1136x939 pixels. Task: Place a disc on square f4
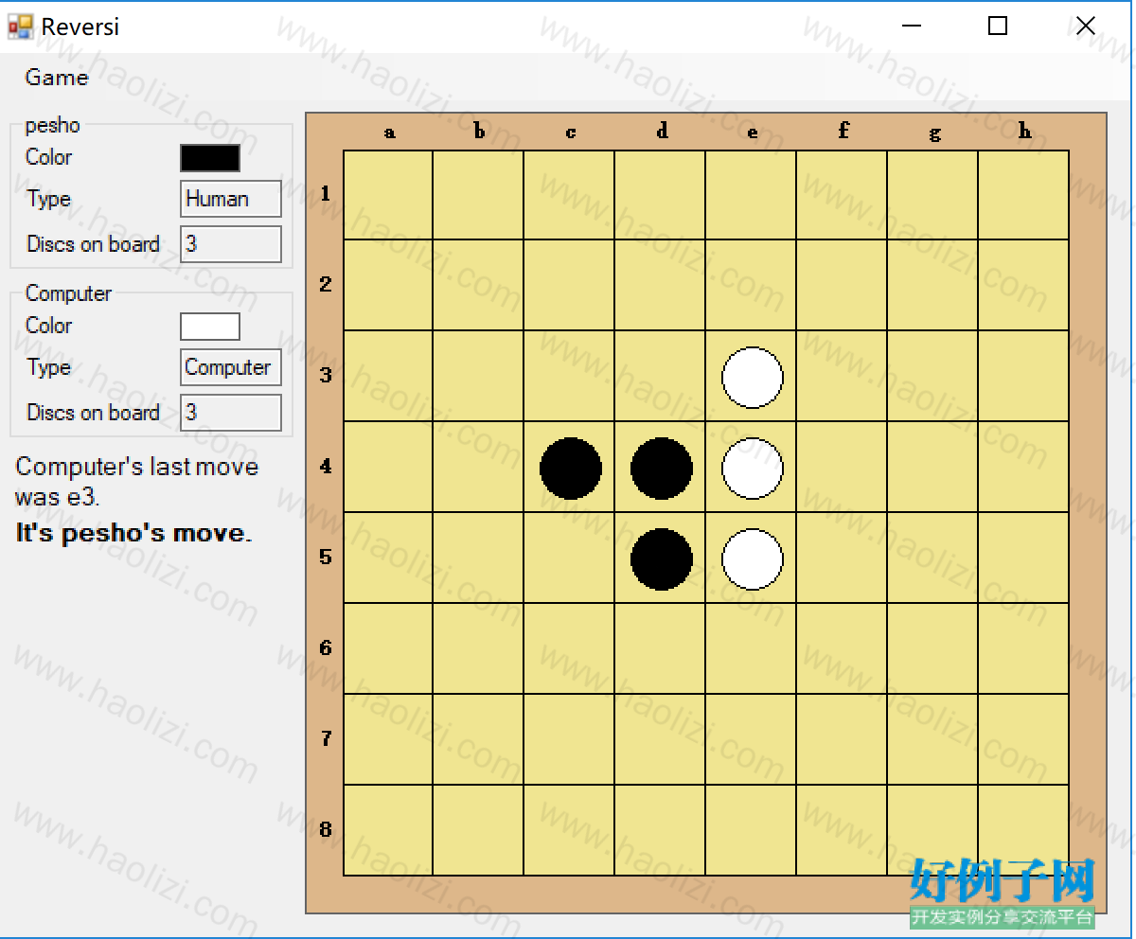(843, 468)
